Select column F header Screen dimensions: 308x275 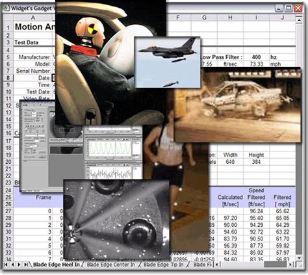click(178, 18)
